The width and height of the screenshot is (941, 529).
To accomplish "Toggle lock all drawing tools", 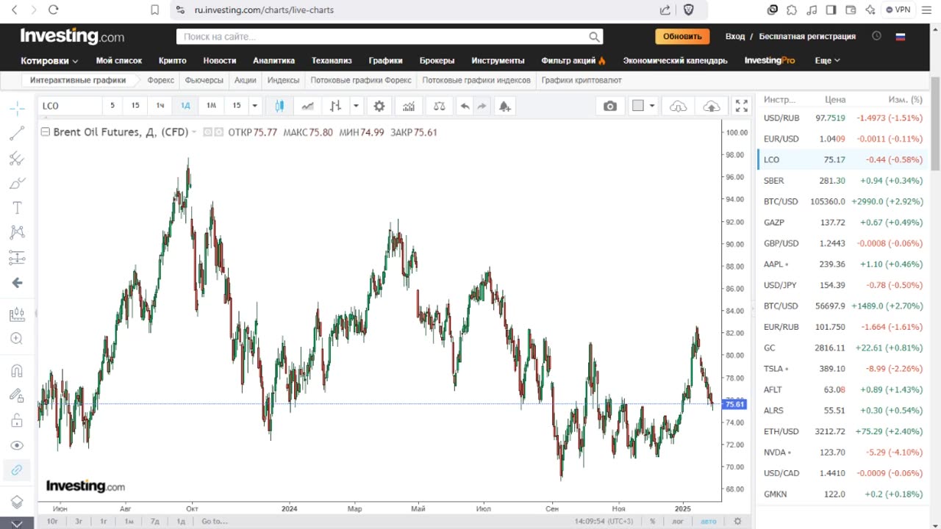I will coord(18,420).
